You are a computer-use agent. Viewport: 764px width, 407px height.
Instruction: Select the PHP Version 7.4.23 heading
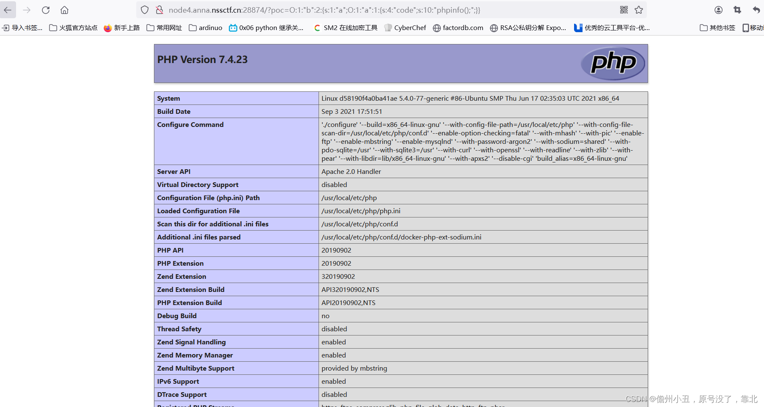pyautogui.click(x=202, y=60)
